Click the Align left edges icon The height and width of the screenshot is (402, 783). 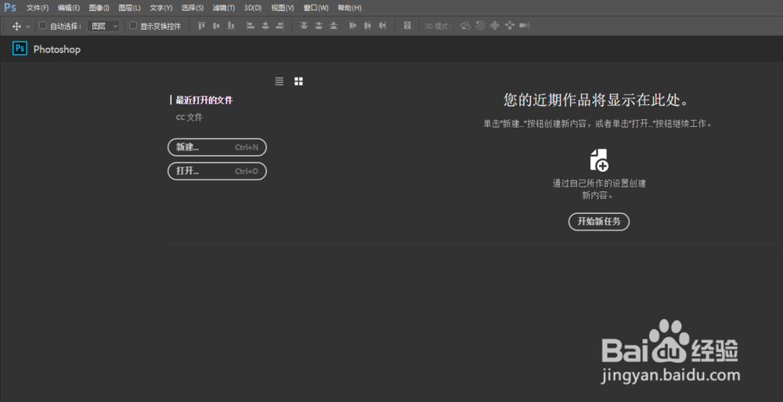coord(251,26)
